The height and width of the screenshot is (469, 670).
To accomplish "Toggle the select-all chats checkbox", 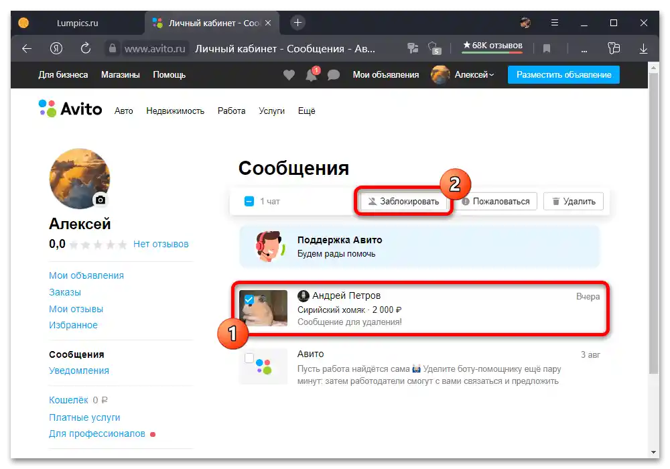I will 249,201.
